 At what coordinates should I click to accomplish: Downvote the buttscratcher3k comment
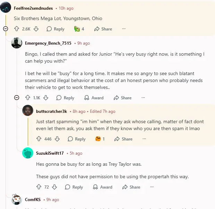click(x=57, y=139)
